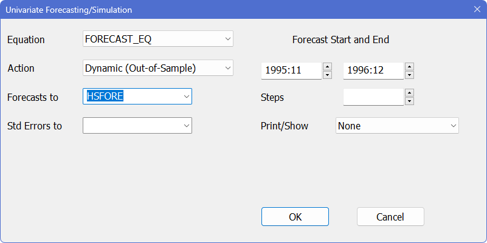Open the Print/Show options dropdown

pyautogui.click(x=452, y=126)
